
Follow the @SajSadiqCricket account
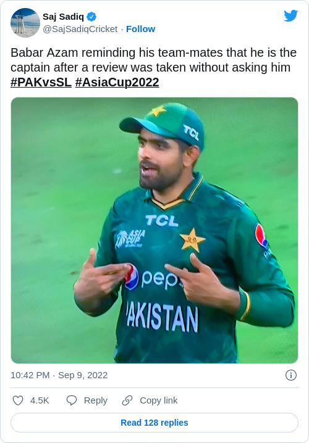click(x=140, y=29)
